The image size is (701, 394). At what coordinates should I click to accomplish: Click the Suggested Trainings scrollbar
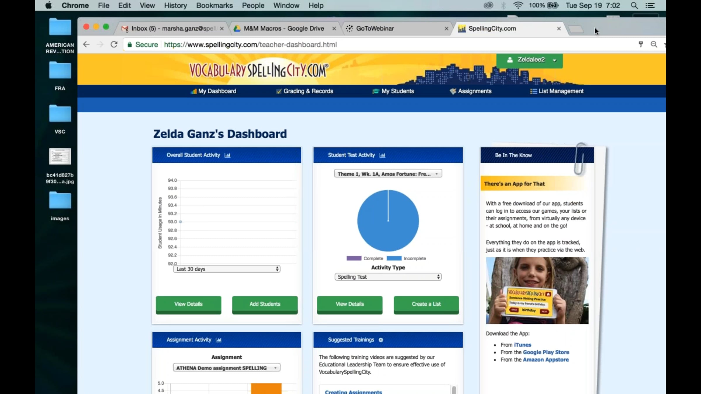[x=454, y=390]
